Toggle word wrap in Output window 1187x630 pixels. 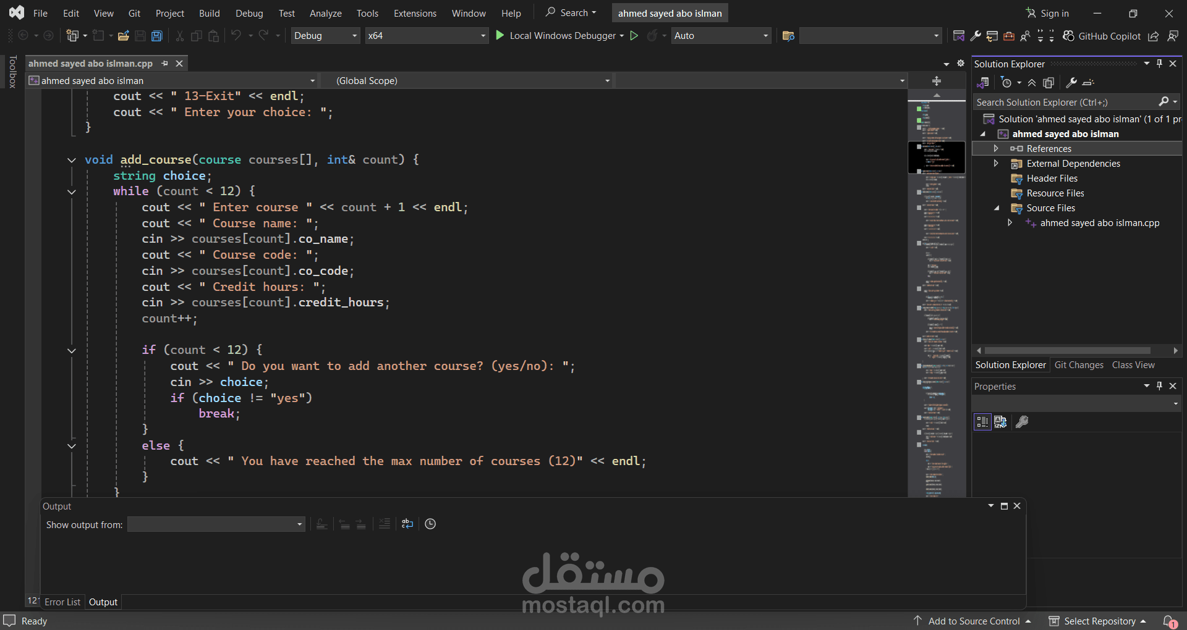coord(407,524)
